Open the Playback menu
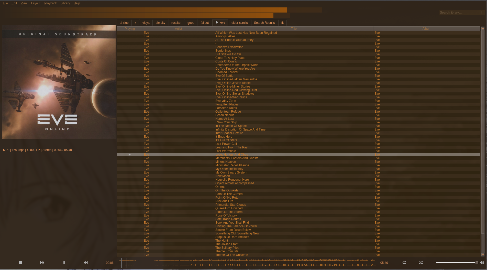 51,3
